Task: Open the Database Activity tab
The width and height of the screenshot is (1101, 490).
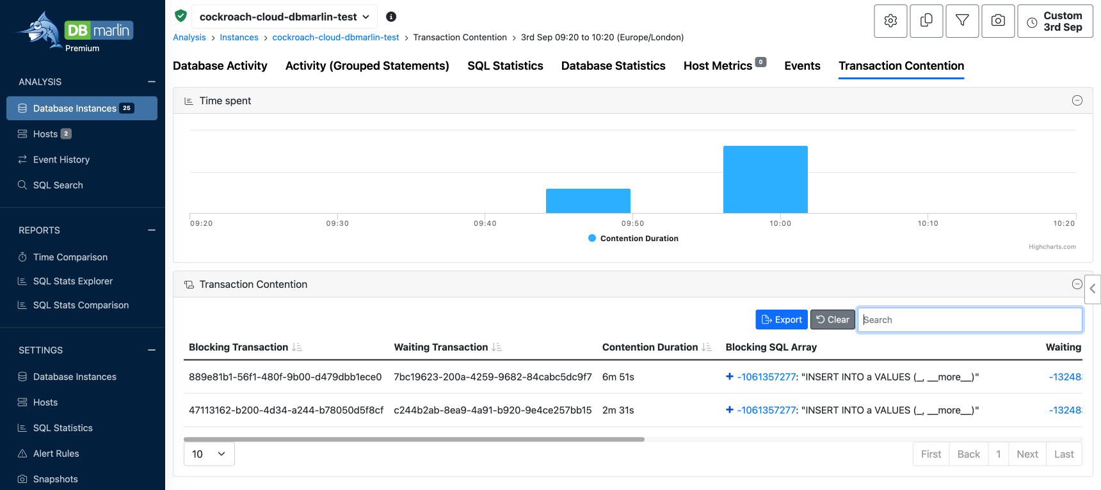Action: [220, 66]
